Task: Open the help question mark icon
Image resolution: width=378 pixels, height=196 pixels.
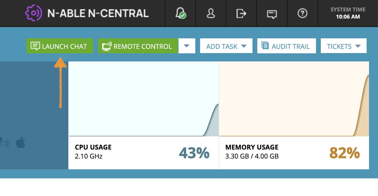Action: tap(302, 13)
